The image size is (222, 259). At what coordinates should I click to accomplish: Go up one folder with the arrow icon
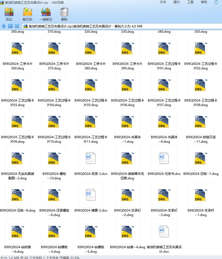(x=4, y=26)
